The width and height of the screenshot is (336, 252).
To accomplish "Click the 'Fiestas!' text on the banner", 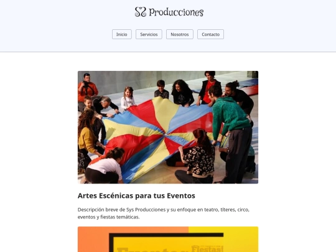I will [207, 248].
